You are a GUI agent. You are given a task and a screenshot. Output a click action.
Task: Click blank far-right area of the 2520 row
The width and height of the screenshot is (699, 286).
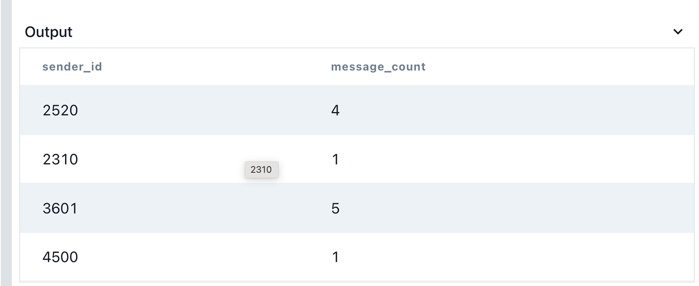[x=612, y=110]
